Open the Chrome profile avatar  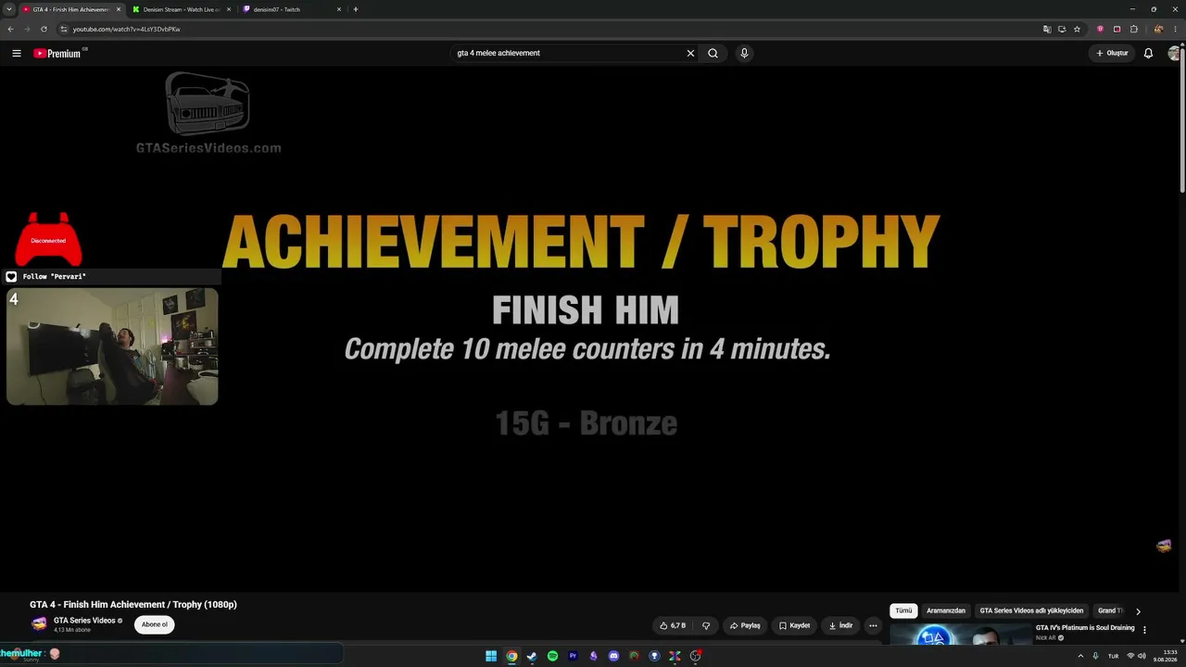1158,29
